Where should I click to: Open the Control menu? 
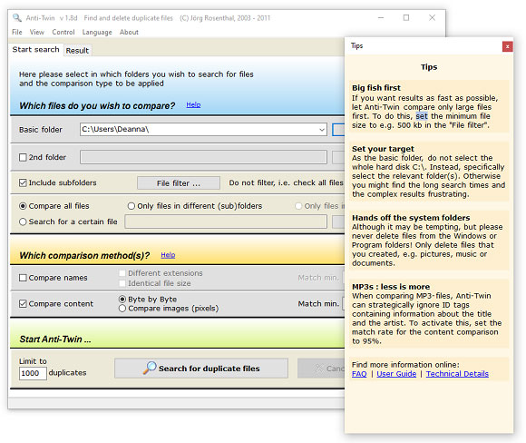click(63, 33)
